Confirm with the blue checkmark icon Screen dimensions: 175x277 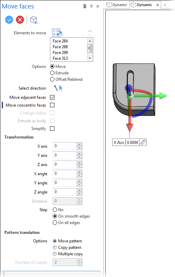pos(9,20)
